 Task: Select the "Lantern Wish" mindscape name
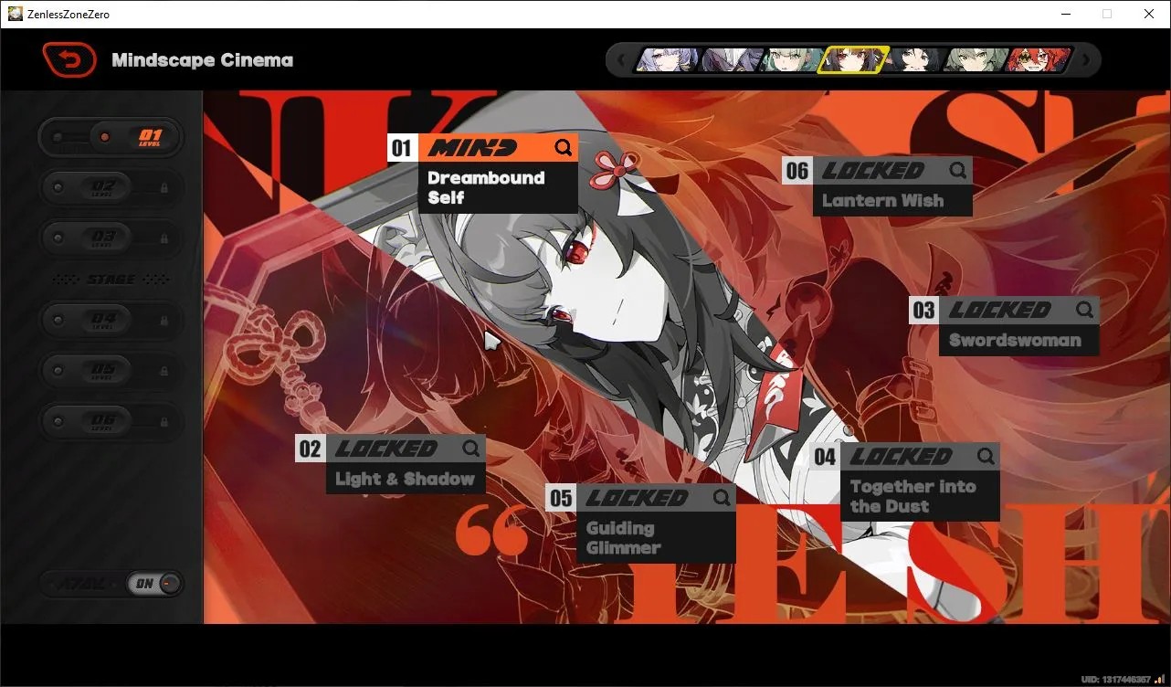pyautogui.click(x=882, y=201)
